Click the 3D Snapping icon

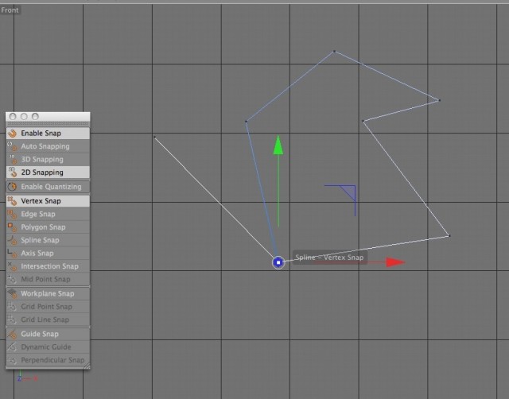pyautogui.click(x=13, y=159)
